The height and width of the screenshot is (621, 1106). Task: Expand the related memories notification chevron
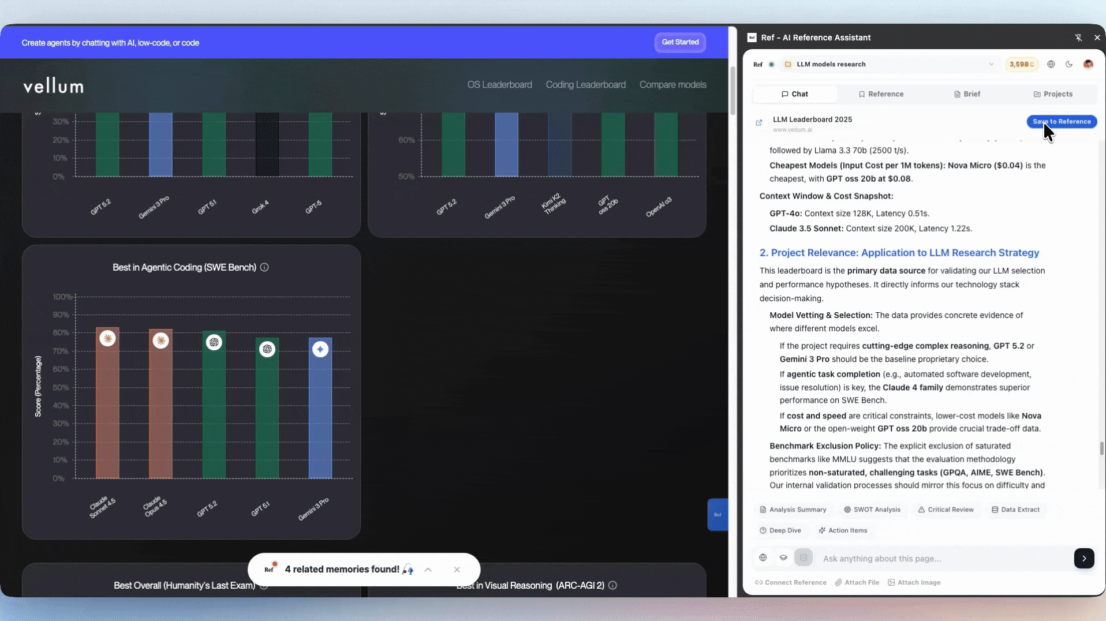(428, 570)
